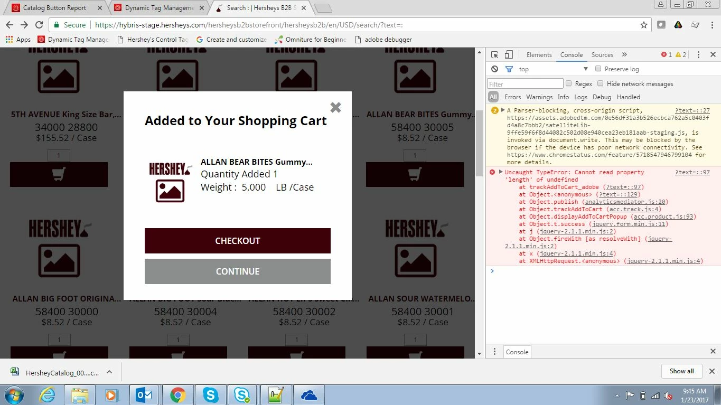
Task: Click the address bar URL
Action: [x=249, y=25]
